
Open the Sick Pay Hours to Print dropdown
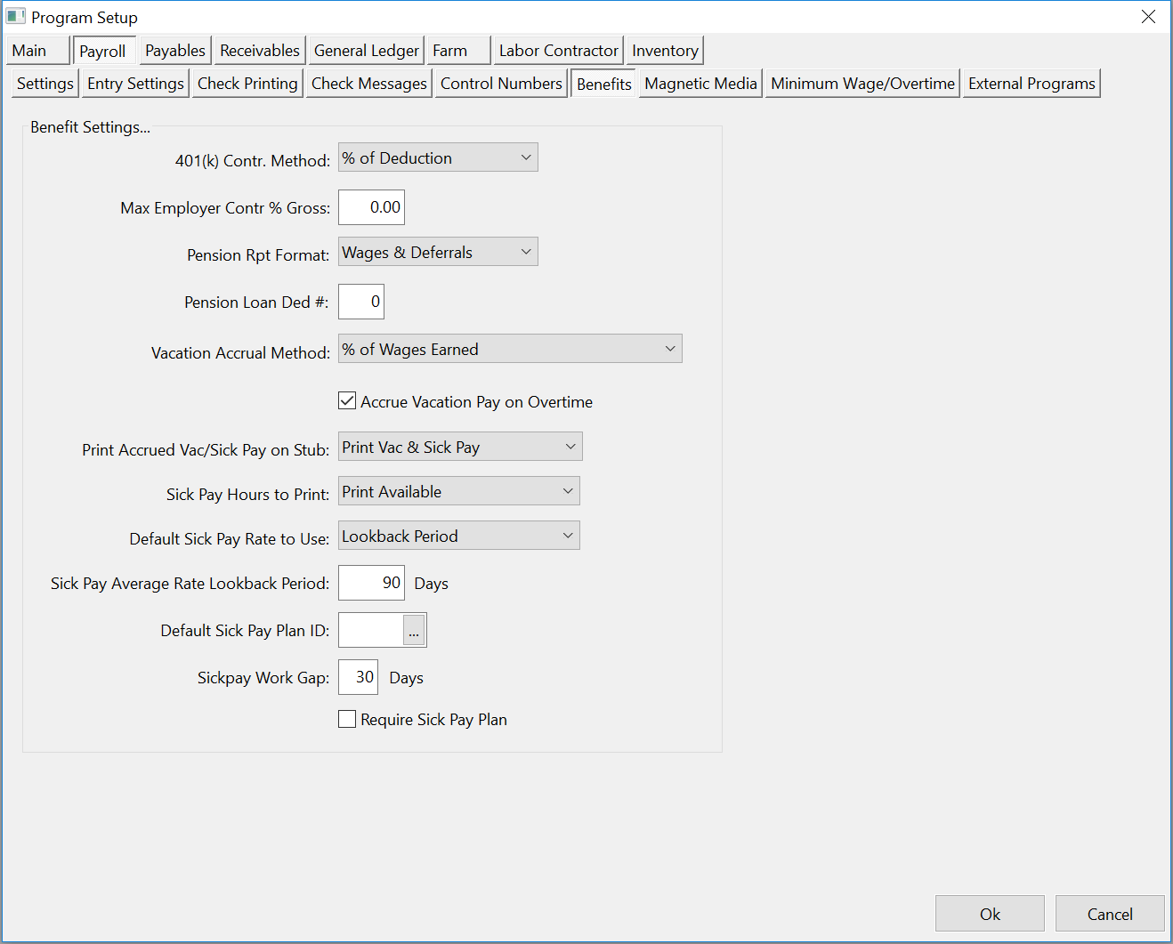(458, 492)
